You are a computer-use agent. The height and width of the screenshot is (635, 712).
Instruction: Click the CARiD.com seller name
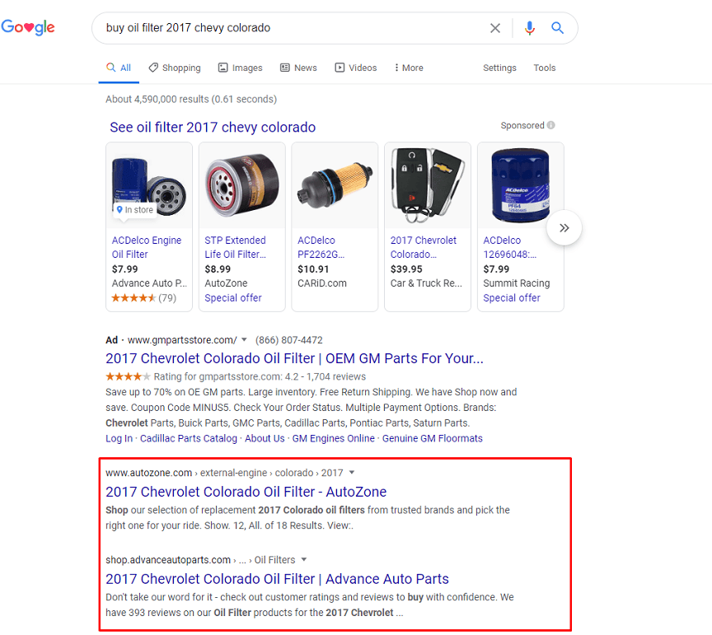[x=322, y=283]
